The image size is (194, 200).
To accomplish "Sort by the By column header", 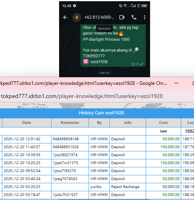I will [x=99, y=123].
